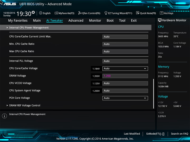Click the Ratio 35x value
The image size is (190, 142).
160,57
